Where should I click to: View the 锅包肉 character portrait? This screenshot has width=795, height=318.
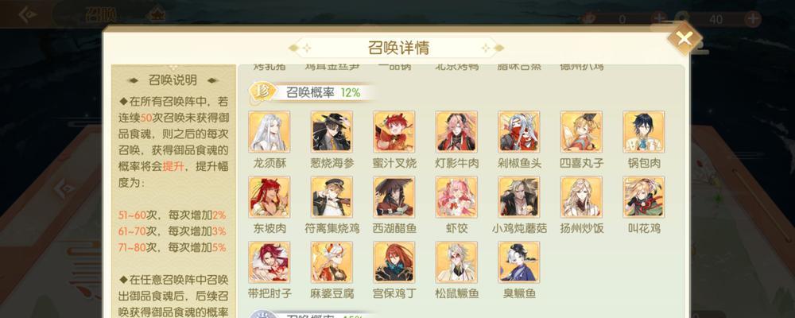(x=643, y=132)
